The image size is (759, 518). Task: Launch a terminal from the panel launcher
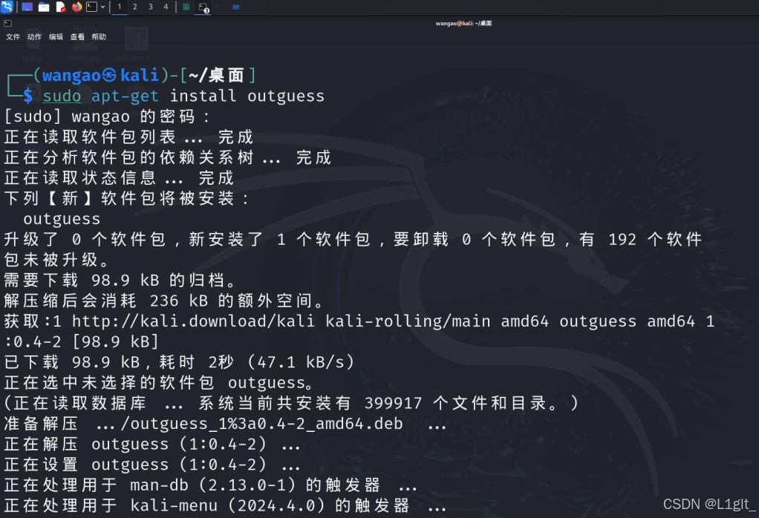pyautogui.click(x=91, y=7)
